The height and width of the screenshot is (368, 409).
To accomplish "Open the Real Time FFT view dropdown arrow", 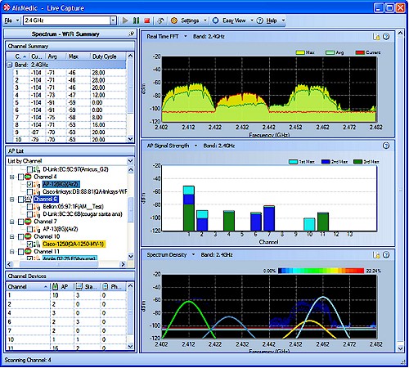I will (186, 36).
